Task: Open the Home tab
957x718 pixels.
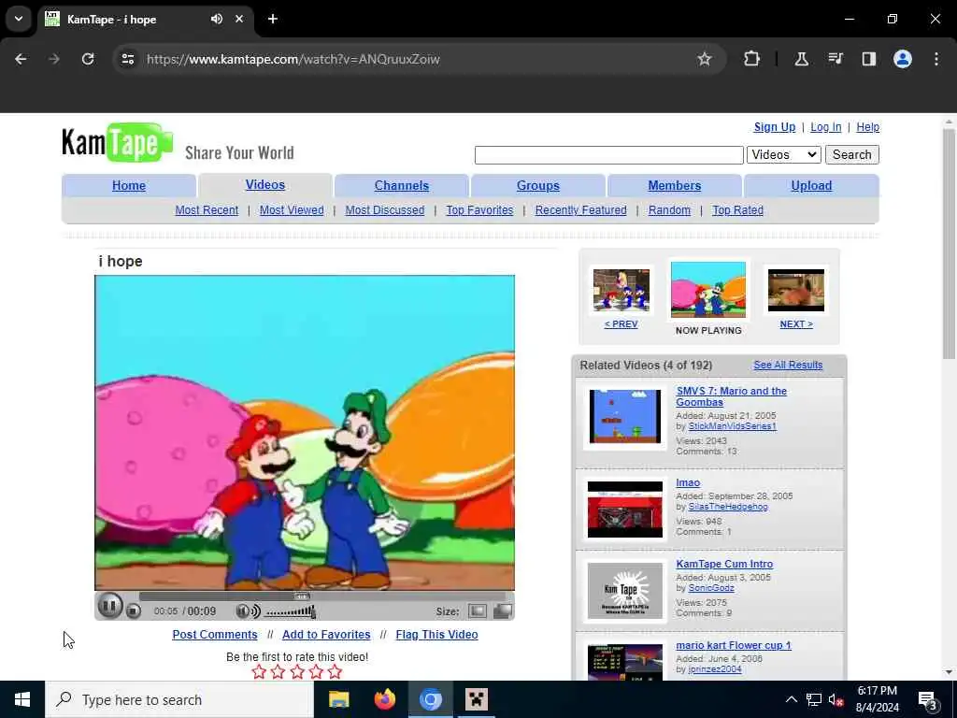Action: pyautogui.click(x=129, y=186)
